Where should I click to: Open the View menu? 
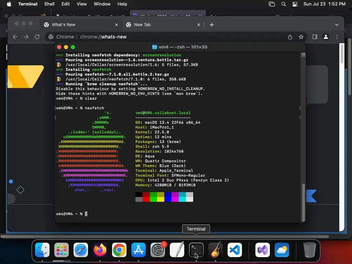click(82, 4)
